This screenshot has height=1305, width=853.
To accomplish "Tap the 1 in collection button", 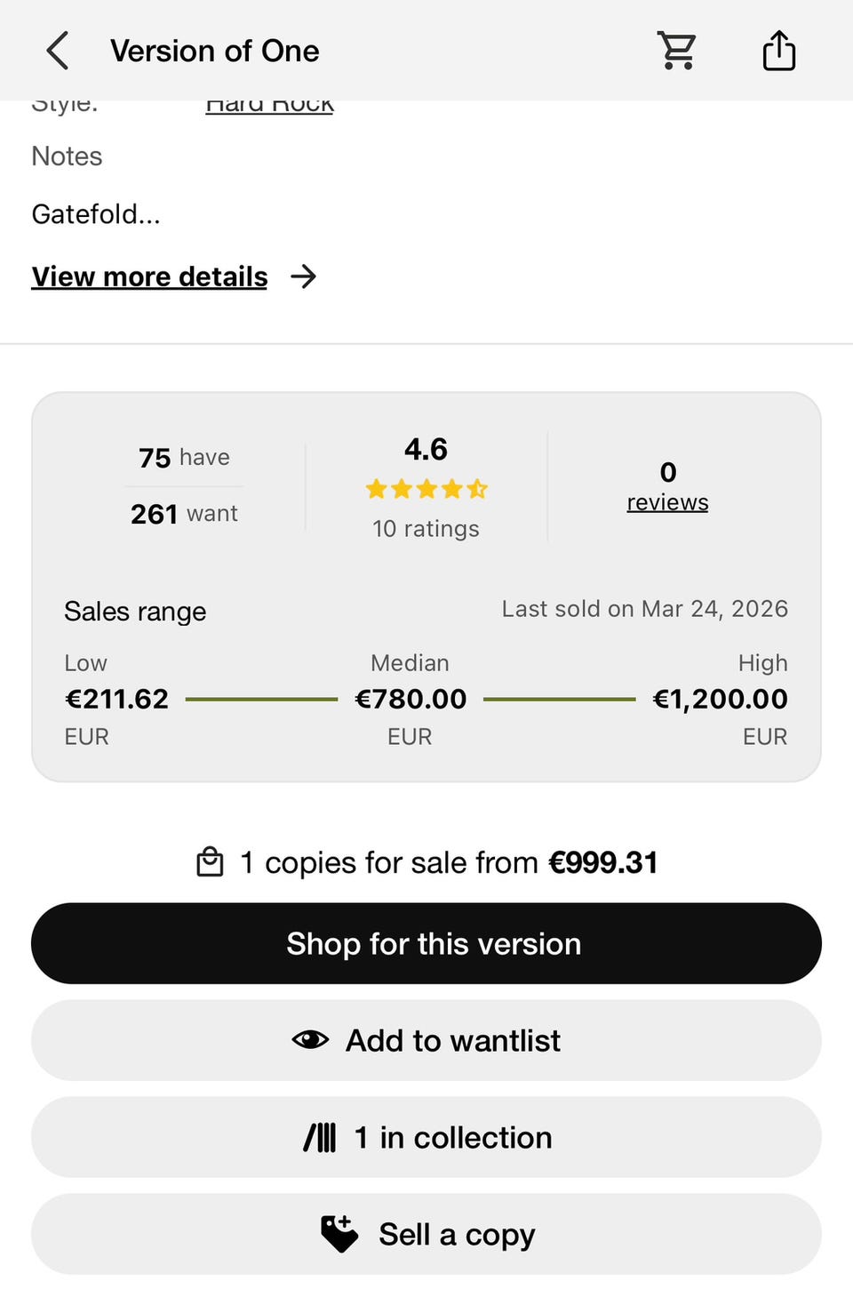I will pyautogui.click(x=426, y=1137).
